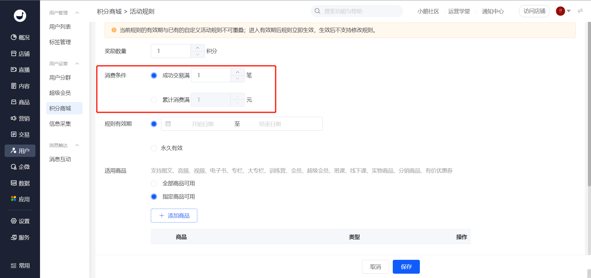591x278 pixels.
Task: Open 用户列表 in the submenu
Action: pyautogui.click(x=60, y=27)
